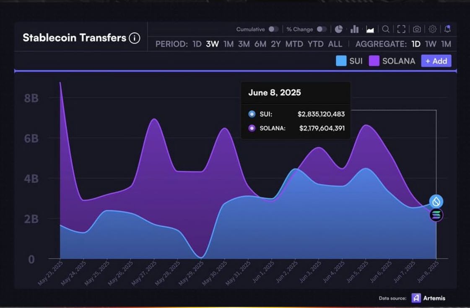Viewport: 470px width, 308px height.
Task: Set period to 1M
Action: point(229,44)
